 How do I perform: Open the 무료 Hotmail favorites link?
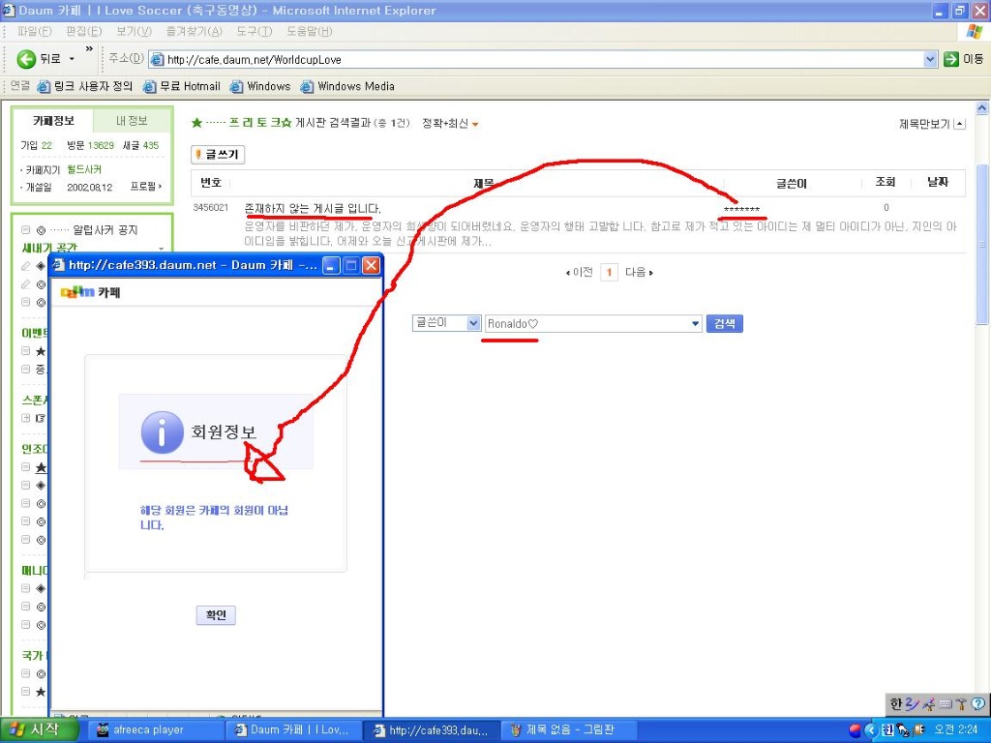[x=181, y=86]
